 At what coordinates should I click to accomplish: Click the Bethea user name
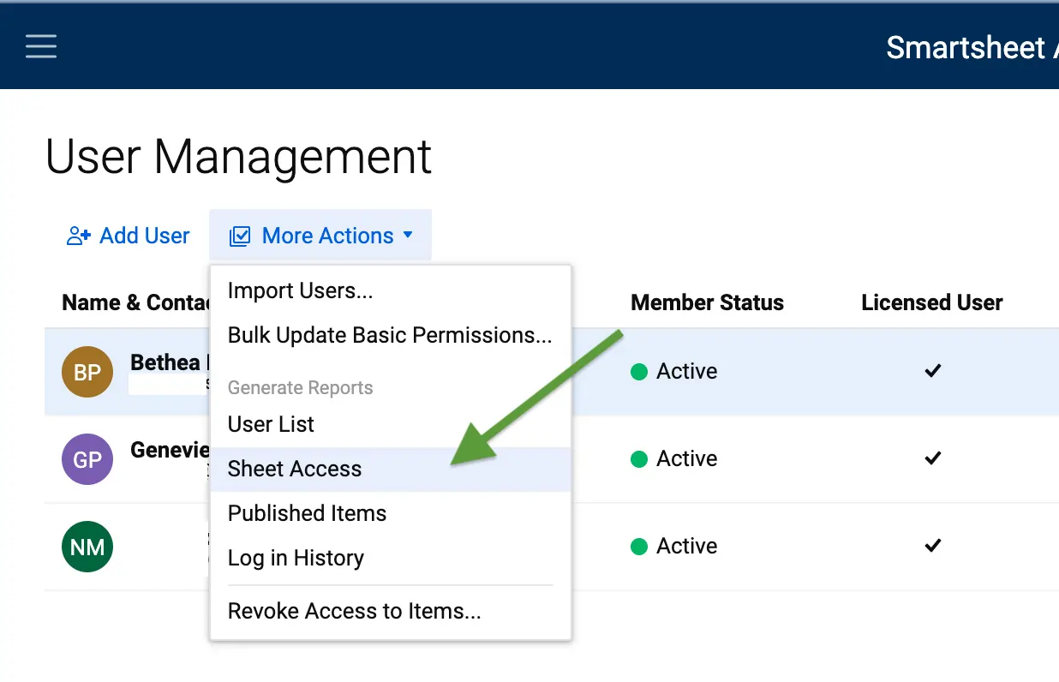pos(169,362)
